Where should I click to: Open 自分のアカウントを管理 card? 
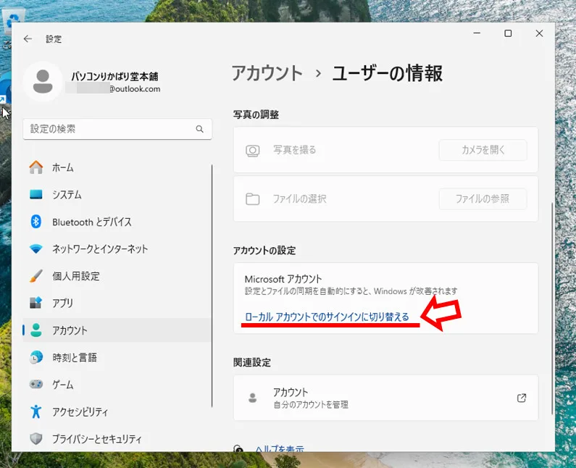[x=385, y=398]
